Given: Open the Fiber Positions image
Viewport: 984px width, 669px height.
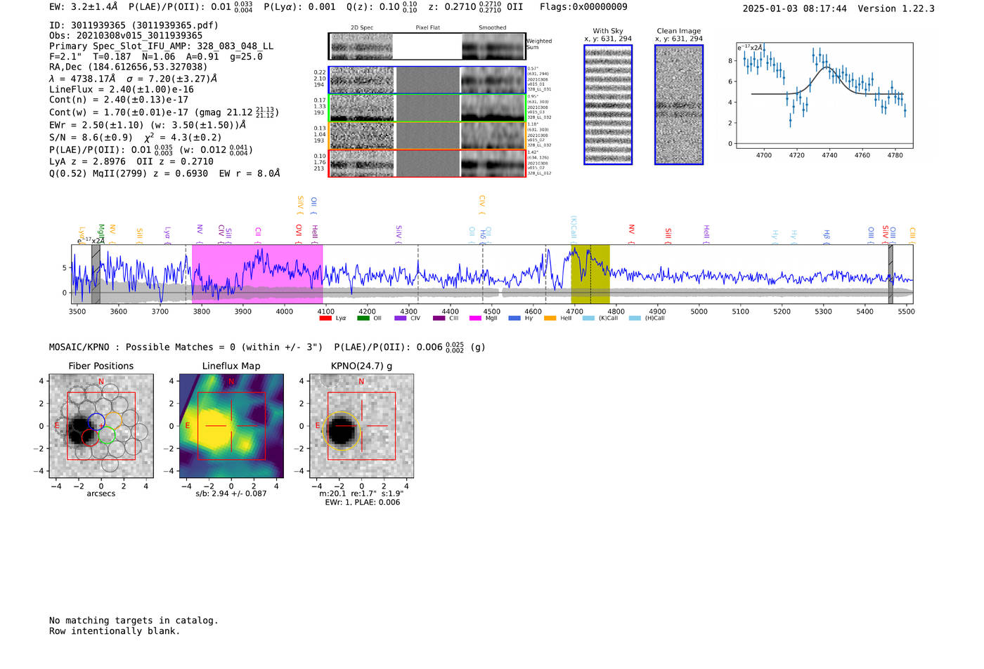Looking at the screenshot, I should point(101,426).
